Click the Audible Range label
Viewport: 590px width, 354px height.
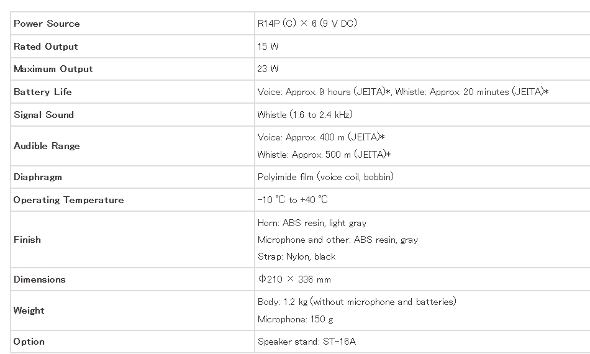point(47,146)
